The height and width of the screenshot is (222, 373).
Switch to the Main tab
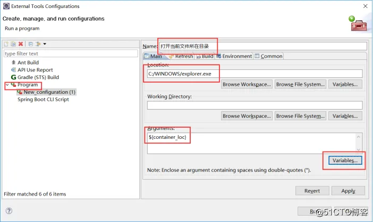(153, 56)
